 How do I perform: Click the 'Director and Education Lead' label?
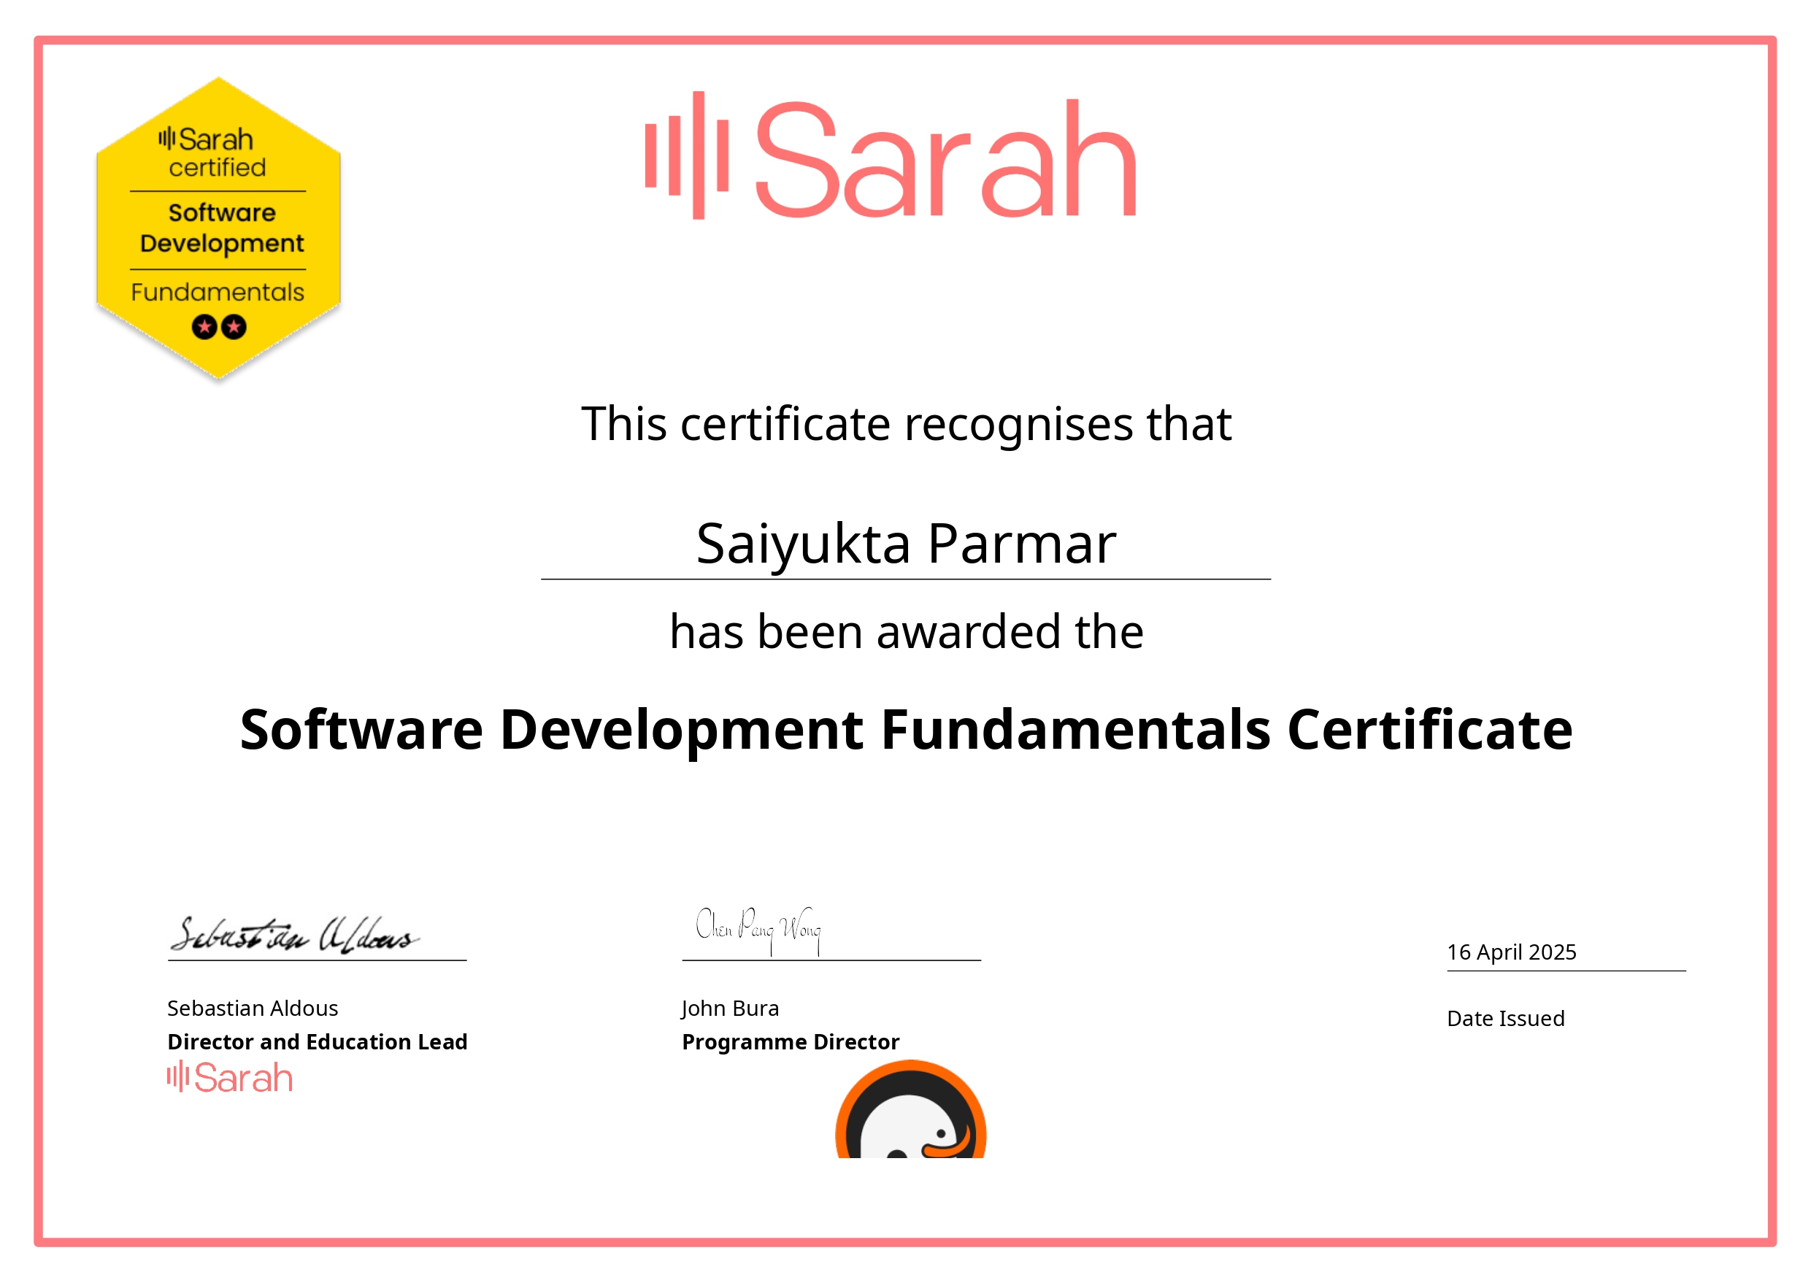[318, 1041]
